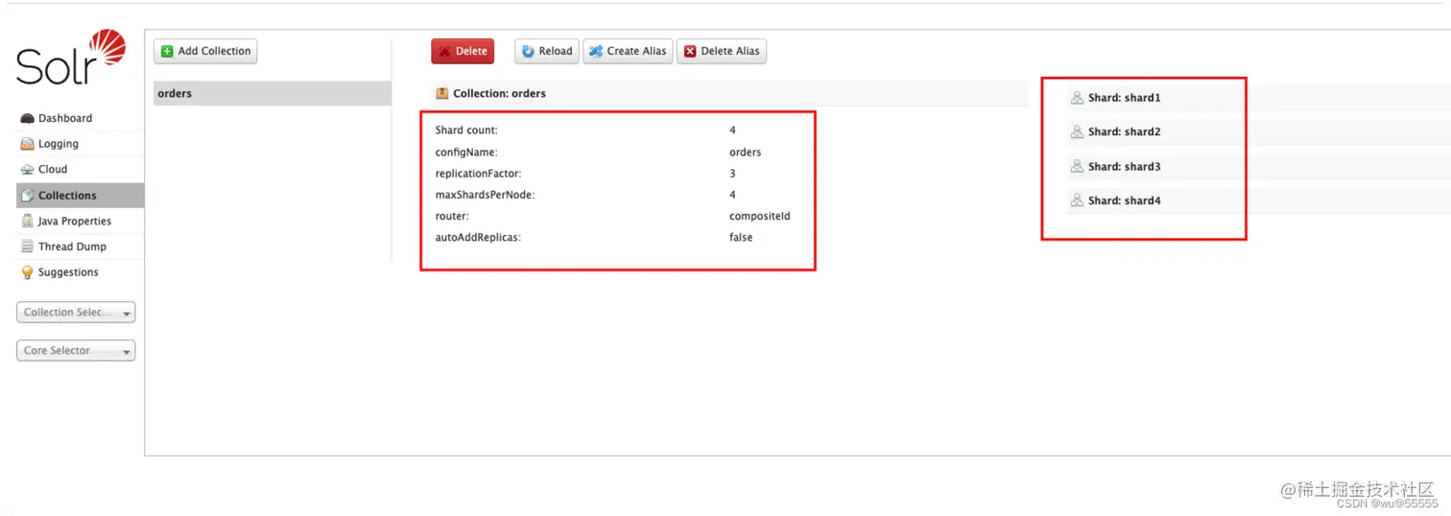Click the Dashboard gauge icon
Screen dimensions: 1451x516
tap(27, 118)
